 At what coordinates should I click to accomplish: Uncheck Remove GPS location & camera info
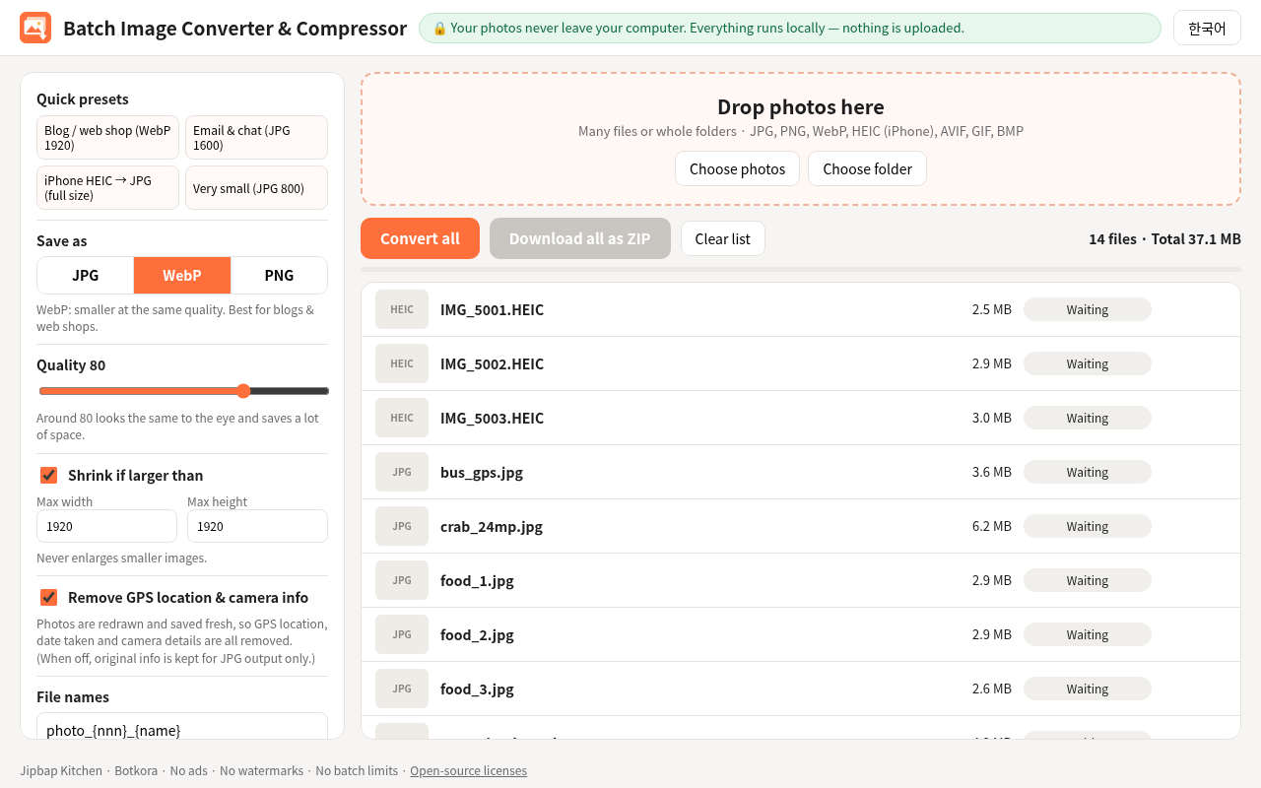click(x=48, y=598)
